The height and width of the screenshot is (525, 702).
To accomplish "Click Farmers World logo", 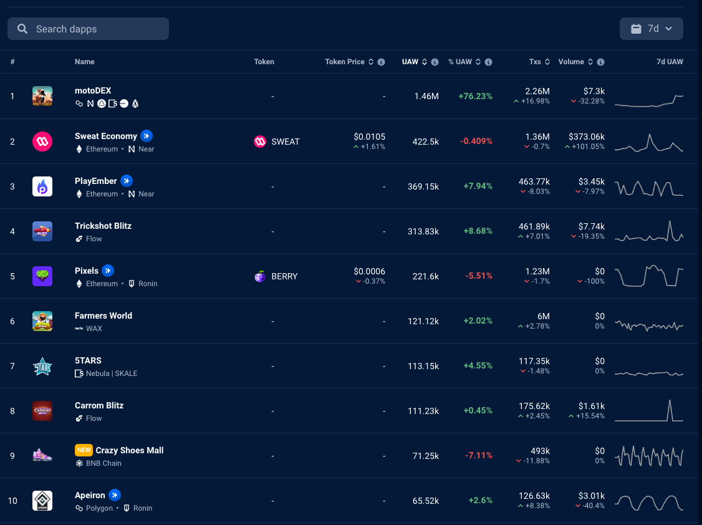I will coord(42,321).
